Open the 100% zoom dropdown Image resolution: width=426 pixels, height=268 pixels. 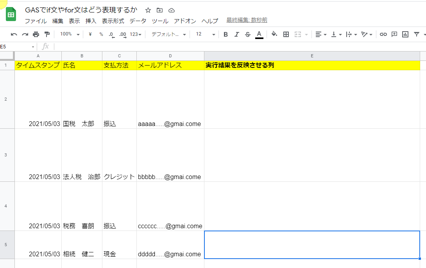coord(70,34)
